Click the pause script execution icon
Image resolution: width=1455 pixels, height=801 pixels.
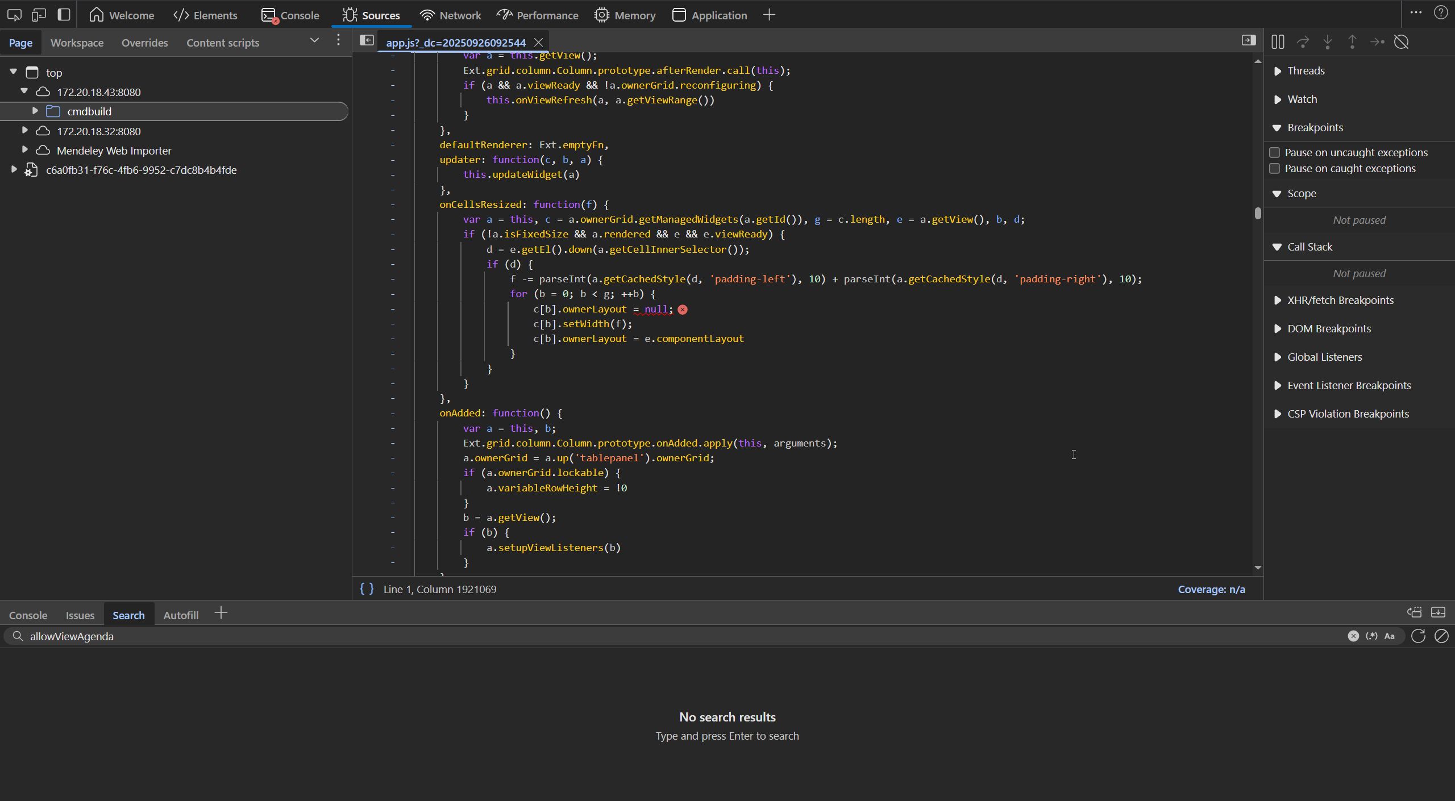point(1277,41)
